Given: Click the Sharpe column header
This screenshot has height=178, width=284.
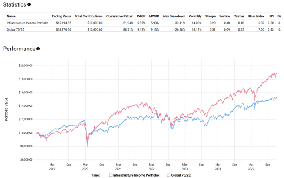Looking at the screenshot, I should [x=210, y=16].
